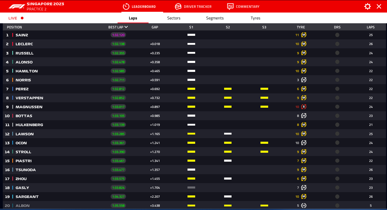Open the Commentary tab
Viewport: 387px width, 210px height.
[x=243, y=7]
